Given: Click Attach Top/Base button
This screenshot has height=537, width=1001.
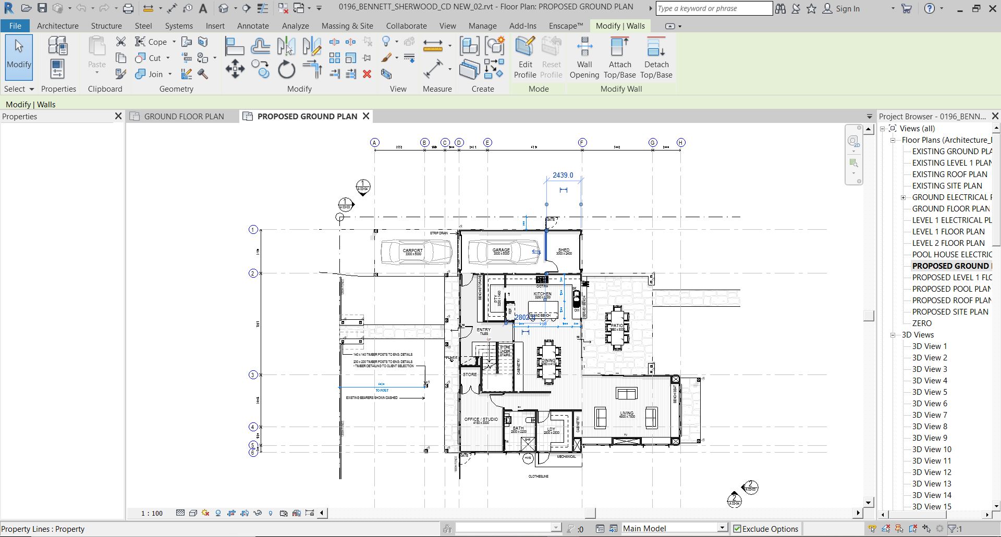Looking at the screenshot, I should pos(620,58).
